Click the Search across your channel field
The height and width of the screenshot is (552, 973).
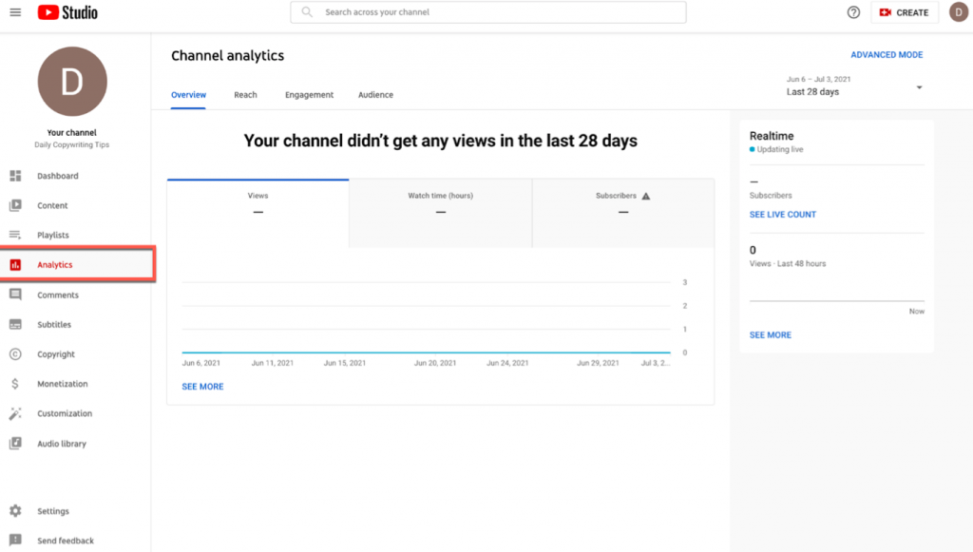tap(487, 11)
